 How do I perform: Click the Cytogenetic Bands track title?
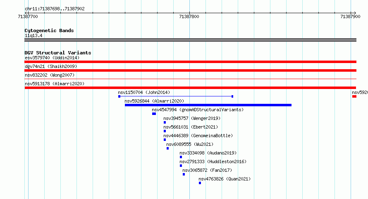pyautogui.click(x=49, y=30)
